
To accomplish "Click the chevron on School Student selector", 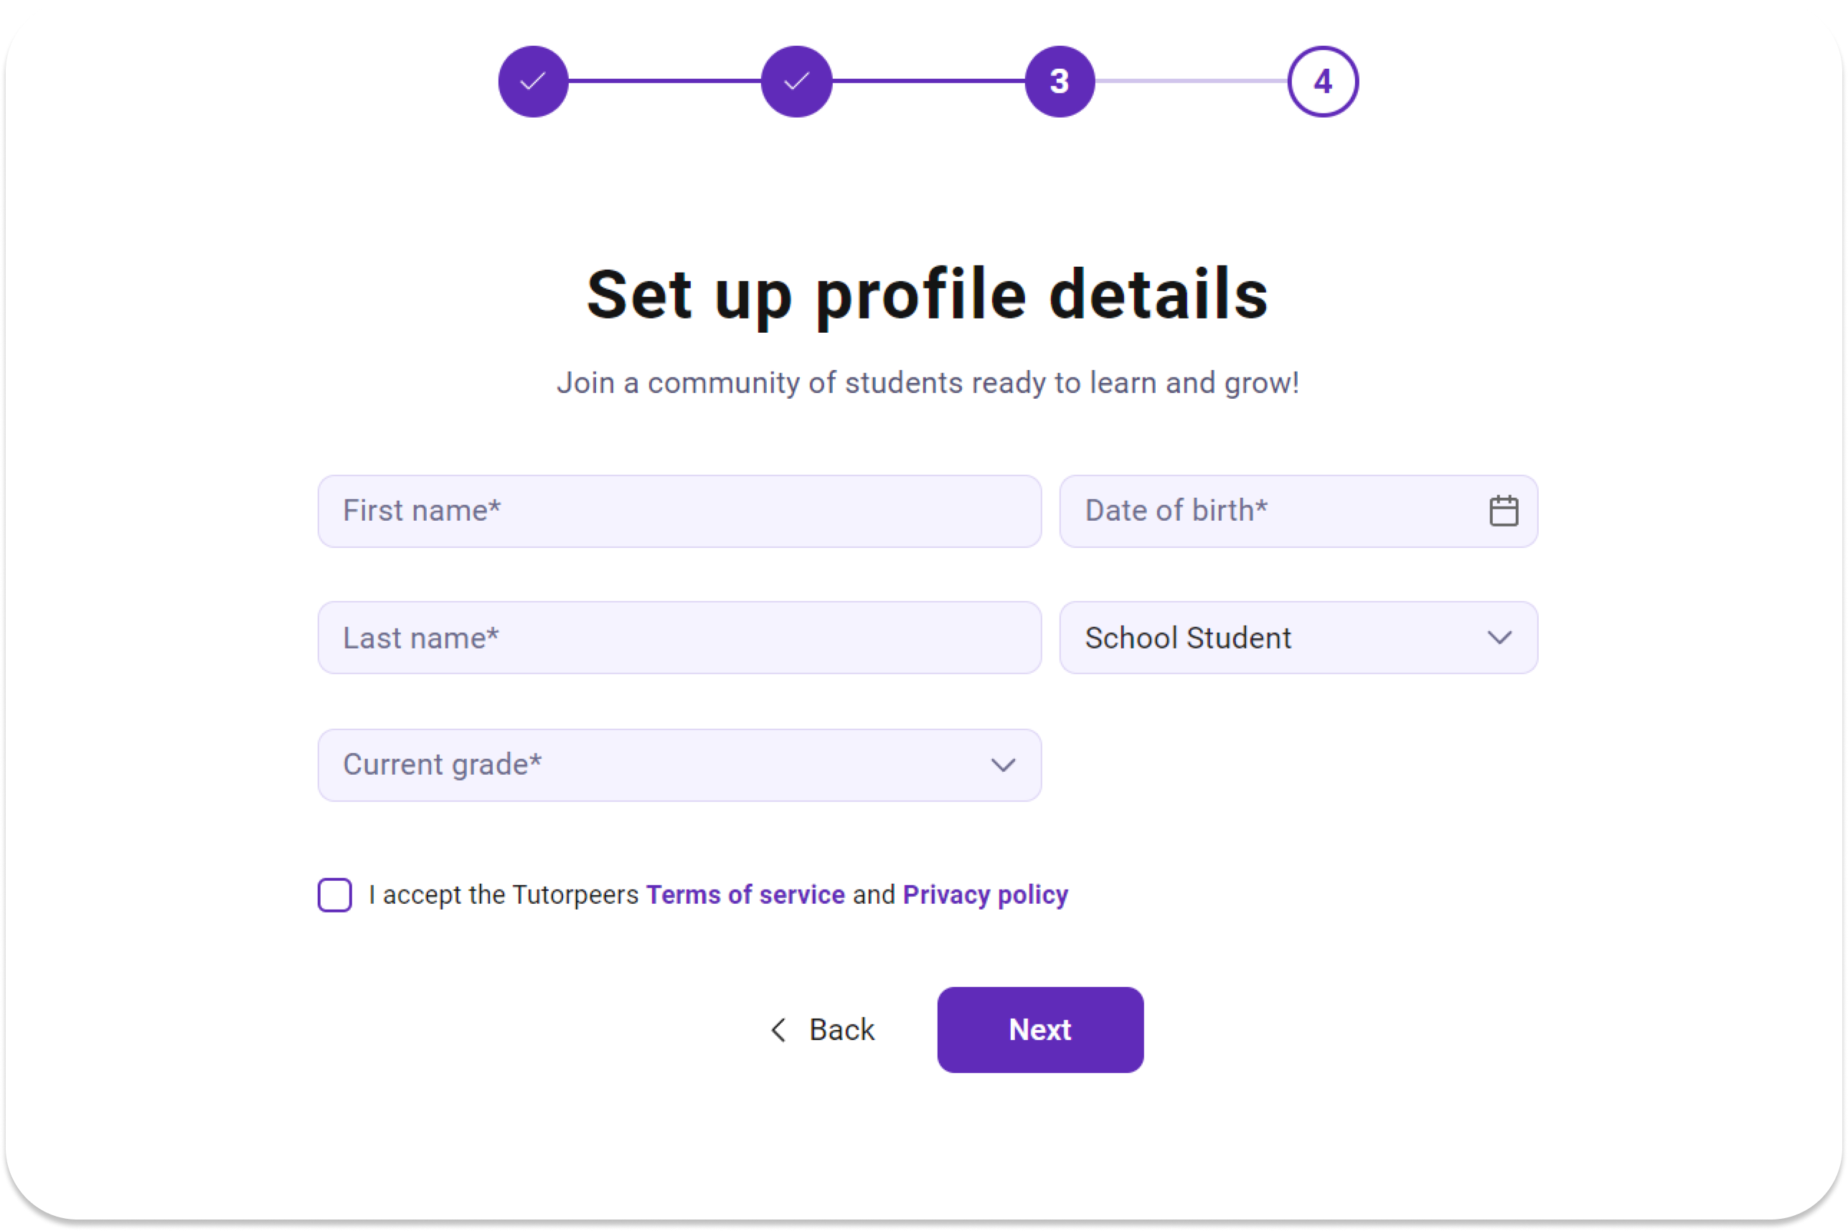I will (1499, 638).
